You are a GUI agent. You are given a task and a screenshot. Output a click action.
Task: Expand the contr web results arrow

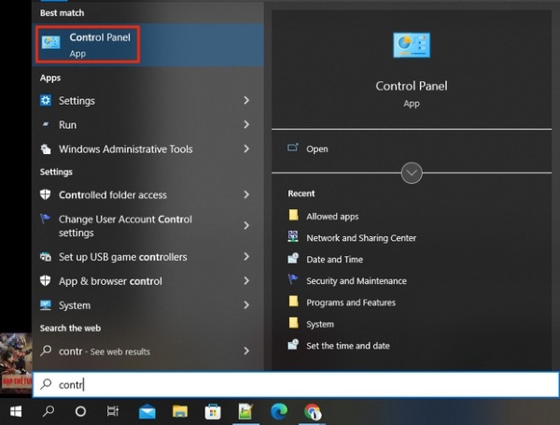tap(246, 350)
